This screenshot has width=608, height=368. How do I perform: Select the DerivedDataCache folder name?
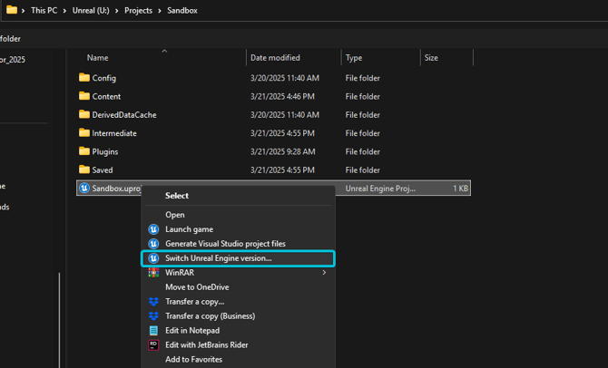coord(124,115)
